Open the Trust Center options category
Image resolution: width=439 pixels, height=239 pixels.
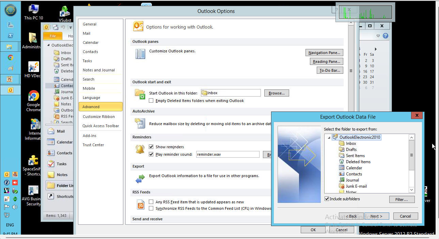click(100, 145)
